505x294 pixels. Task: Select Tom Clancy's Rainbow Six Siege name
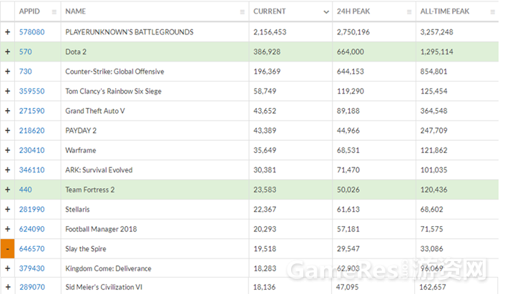tap(113, 91)
